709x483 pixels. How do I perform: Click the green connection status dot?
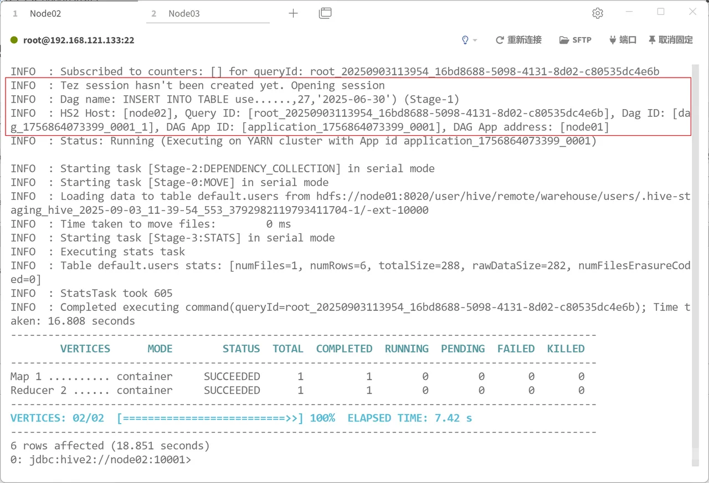click(x=14, y=40)
